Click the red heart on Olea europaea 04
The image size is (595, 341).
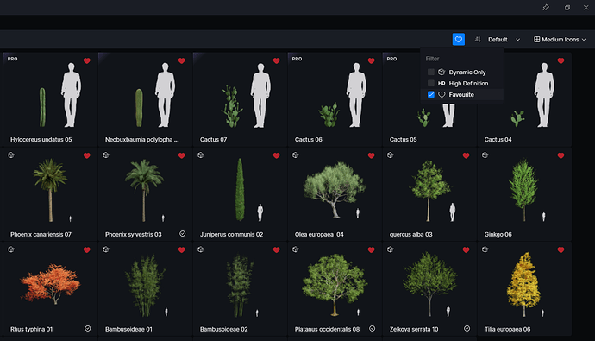(371, 155)
